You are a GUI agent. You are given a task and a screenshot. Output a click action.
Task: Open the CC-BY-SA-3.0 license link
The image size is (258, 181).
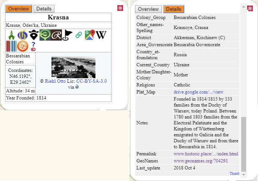pos(91,81)
